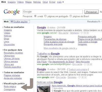This screenshot has width=102, height=92.
Task: Collapse options with 'Ocultar opções' minus toggle
Action: click(x=12, y=22)
